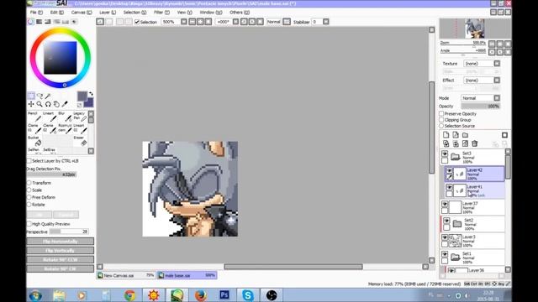The image size is (538, 302).
Task: Create a new layer set folder
Action: coord(465,135)
